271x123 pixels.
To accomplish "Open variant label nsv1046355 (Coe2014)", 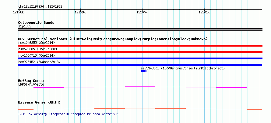I will [37, 43].
